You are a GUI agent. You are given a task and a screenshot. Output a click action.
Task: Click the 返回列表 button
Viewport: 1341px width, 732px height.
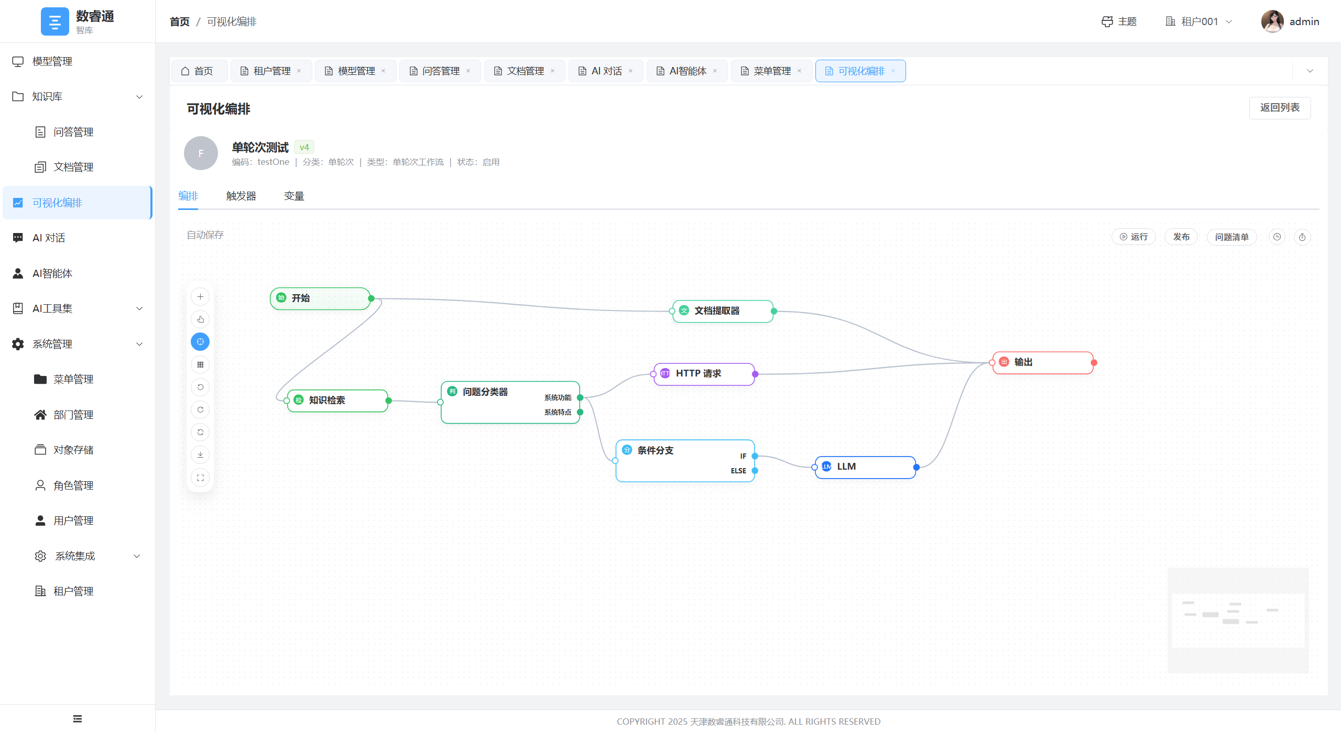(x=1280, y=108)
